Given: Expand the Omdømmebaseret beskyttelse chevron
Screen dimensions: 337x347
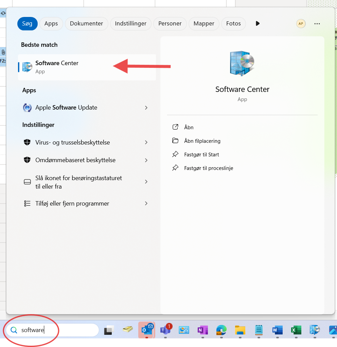Looking at the screenshot, I should (146, 160).
